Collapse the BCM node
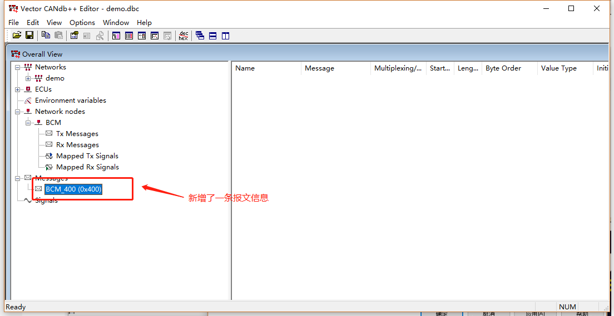The width and height of the screenshot is (614, 316). click(x=28, y=123)
